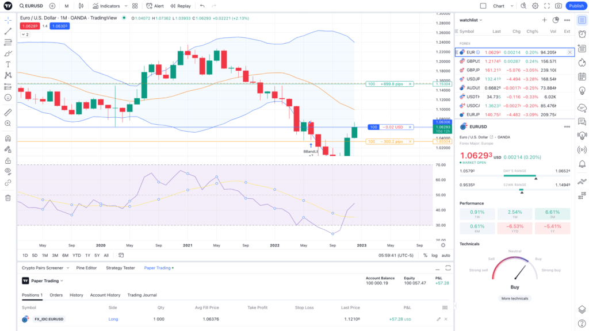Take a chart snapshot with camera icon
The height and width of the screenshot is (331, 589).
pyautogui.click(x=558, y=6)
